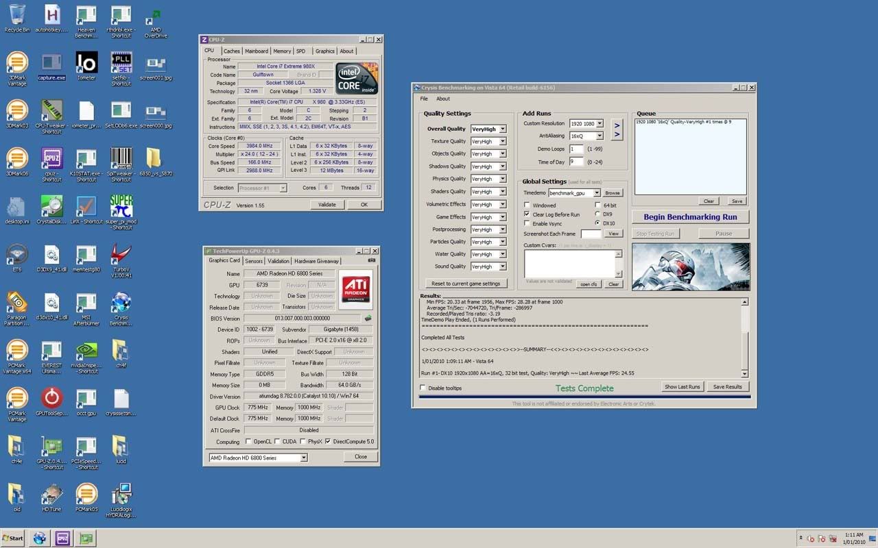
Task: Click the Demo Loops input field
Action: coord(576,149)
